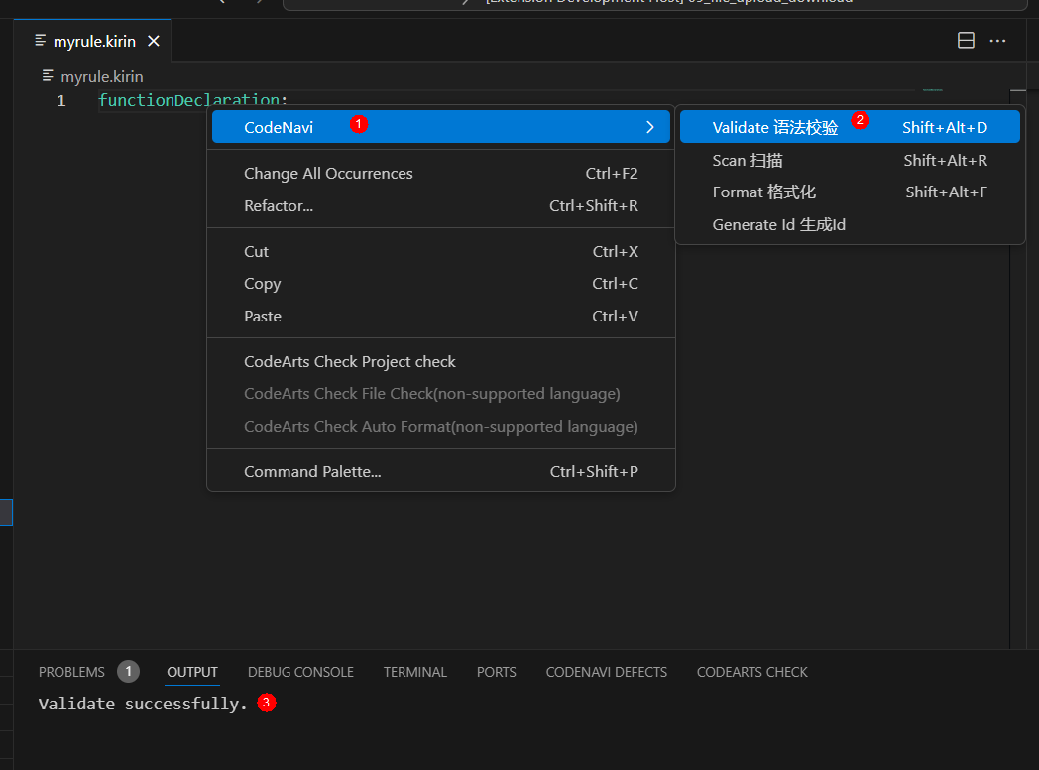
Task: Click Generate Id 生成Id entry
Action: 778,225
